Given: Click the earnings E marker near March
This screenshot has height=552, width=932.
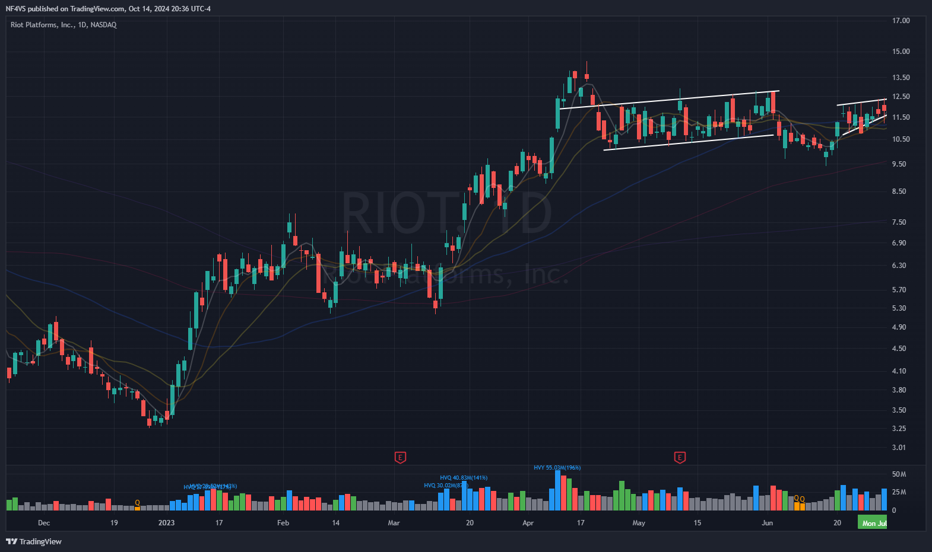Looking at the screenshot, I should pyautogui.click(x=401, y=457).
